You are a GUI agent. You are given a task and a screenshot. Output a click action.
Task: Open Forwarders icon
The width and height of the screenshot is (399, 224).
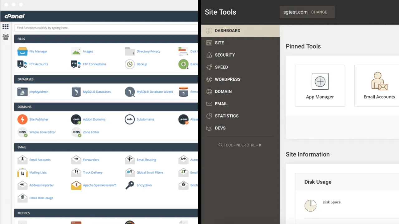tap(76, 160)
